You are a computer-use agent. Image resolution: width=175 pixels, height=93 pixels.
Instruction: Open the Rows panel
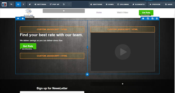(110, 4)
